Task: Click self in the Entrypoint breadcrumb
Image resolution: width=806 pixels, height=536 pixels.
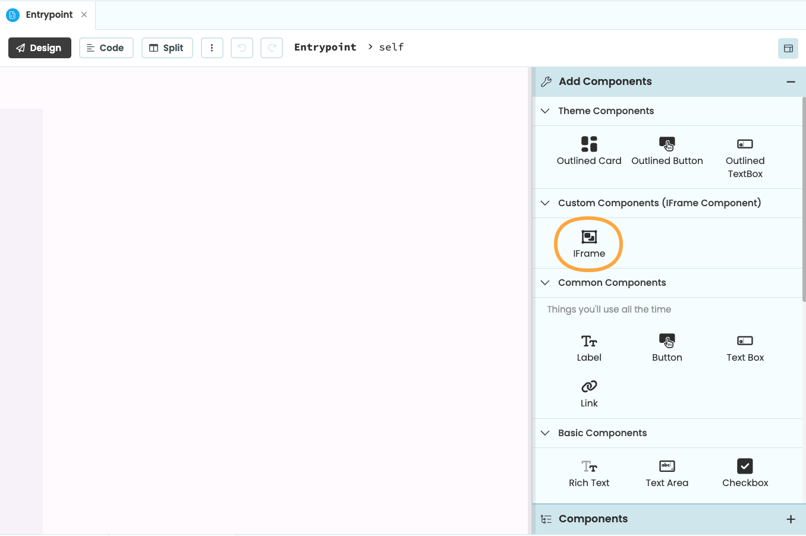Action: 392,47
